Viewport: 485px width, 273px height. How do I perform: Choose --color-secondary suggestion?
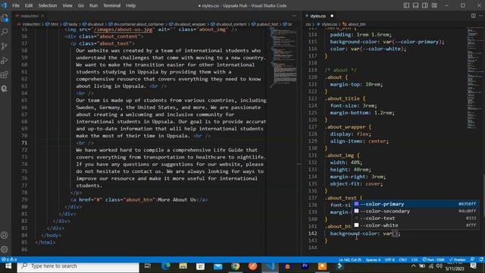416,211
